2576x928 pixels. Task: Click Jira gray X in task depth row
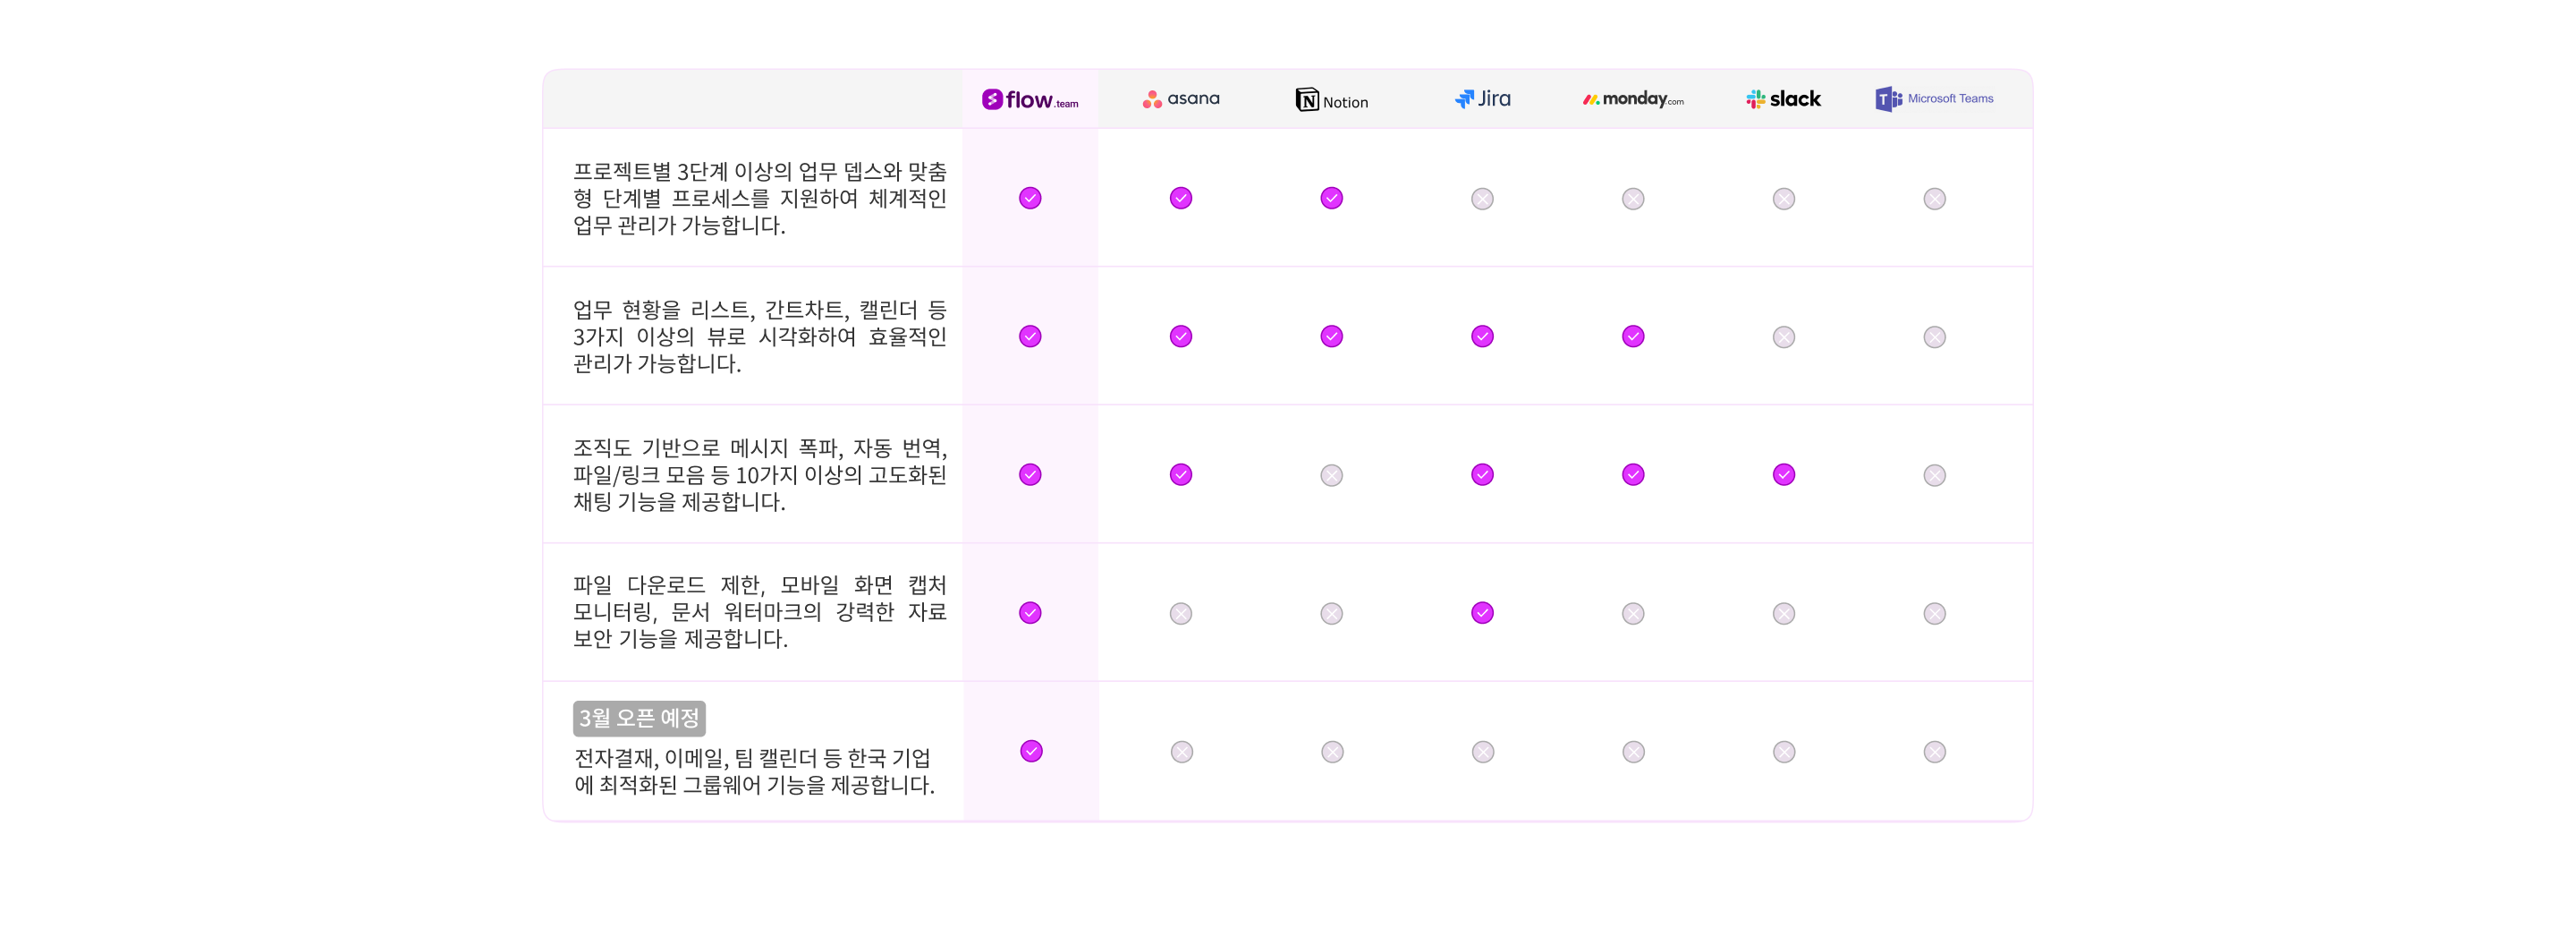pyautogui.click(x=1483, y=199)
